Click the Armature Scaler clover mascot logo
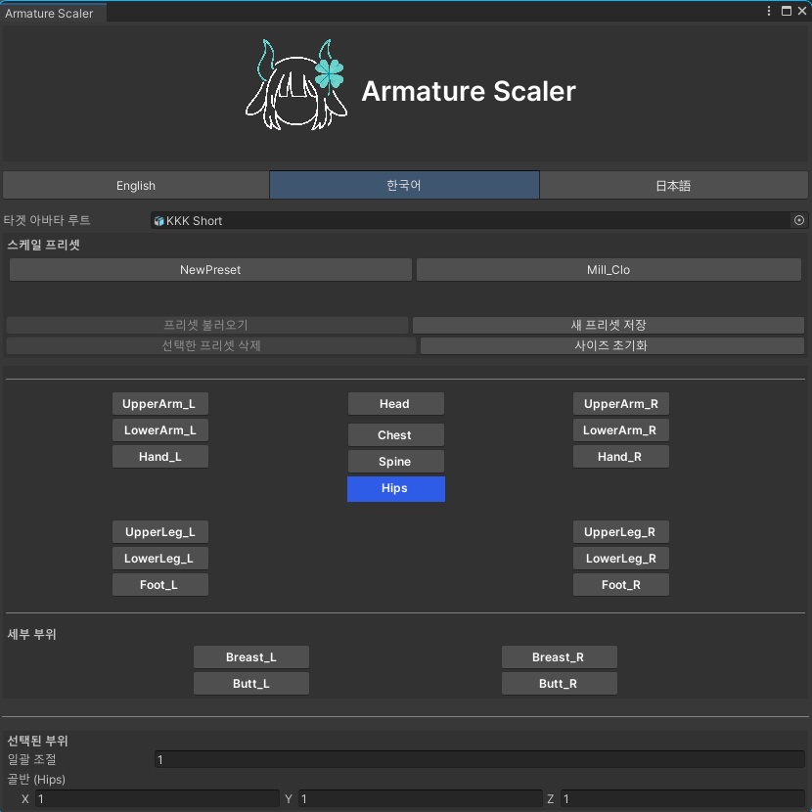The height and width of the screenshot is (812, 812). pos(296,84)
